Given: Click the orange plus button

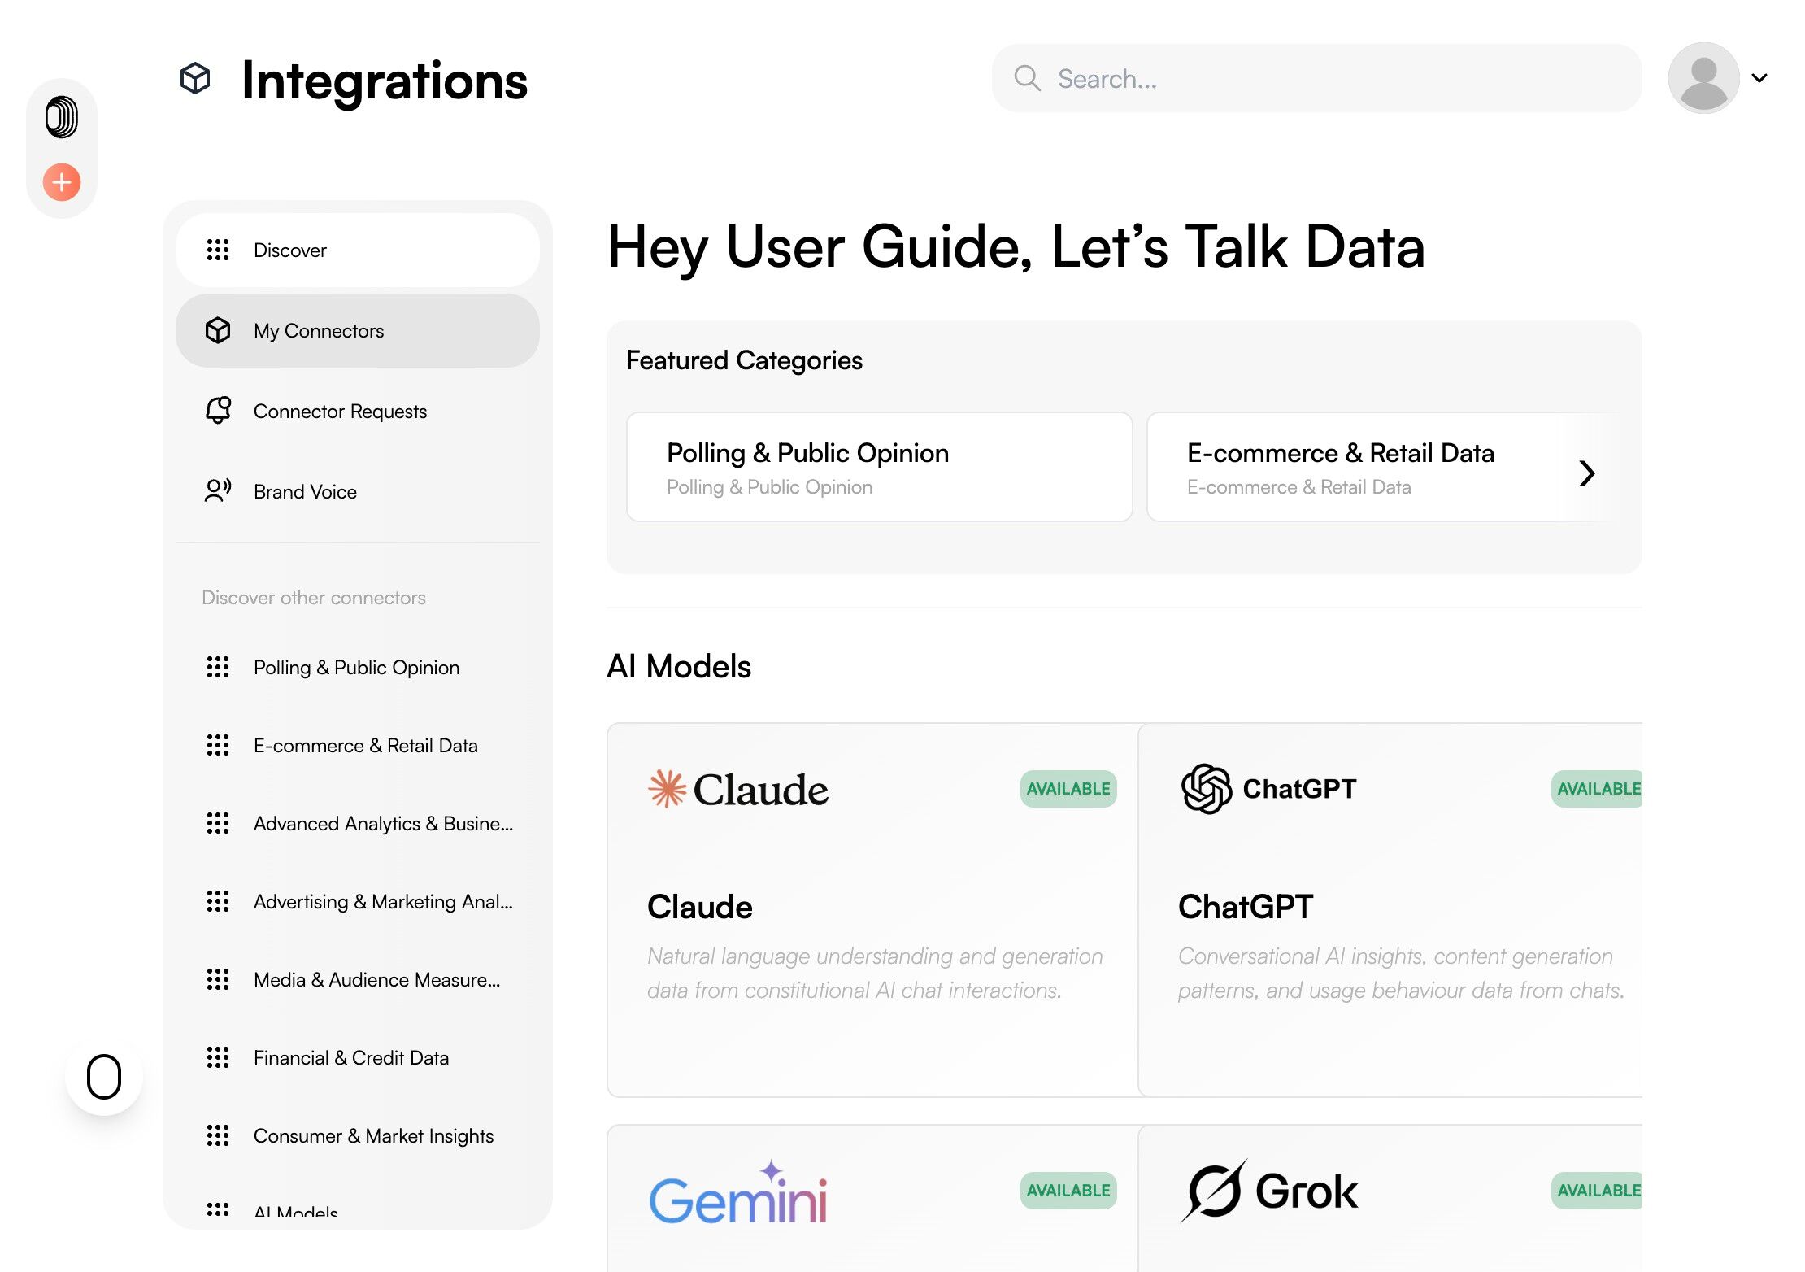Looking at the screenshot, I should (62, 181).
